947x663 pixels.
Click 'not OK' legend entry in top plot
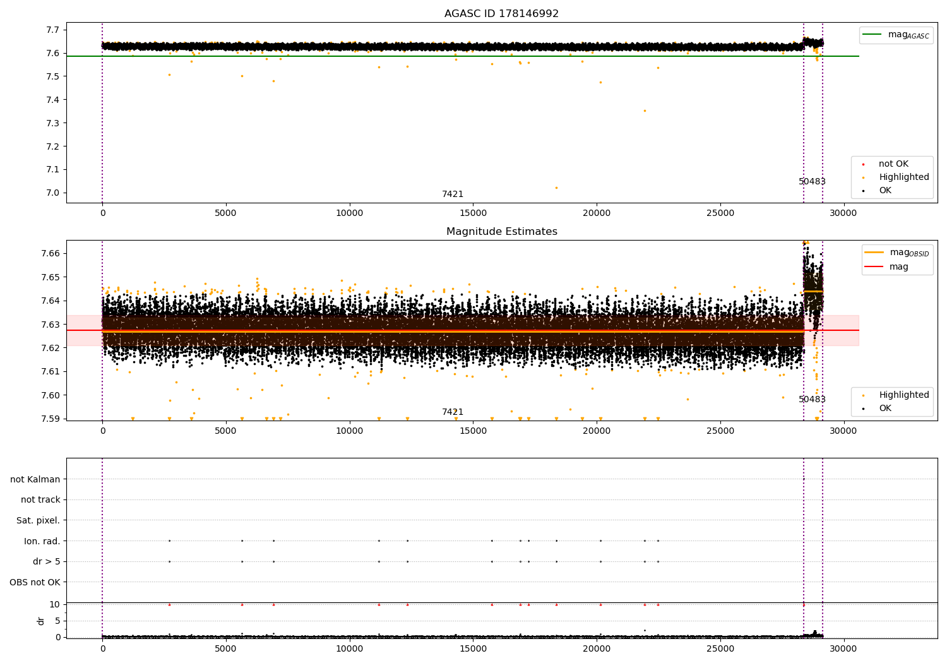click(893, 164)
